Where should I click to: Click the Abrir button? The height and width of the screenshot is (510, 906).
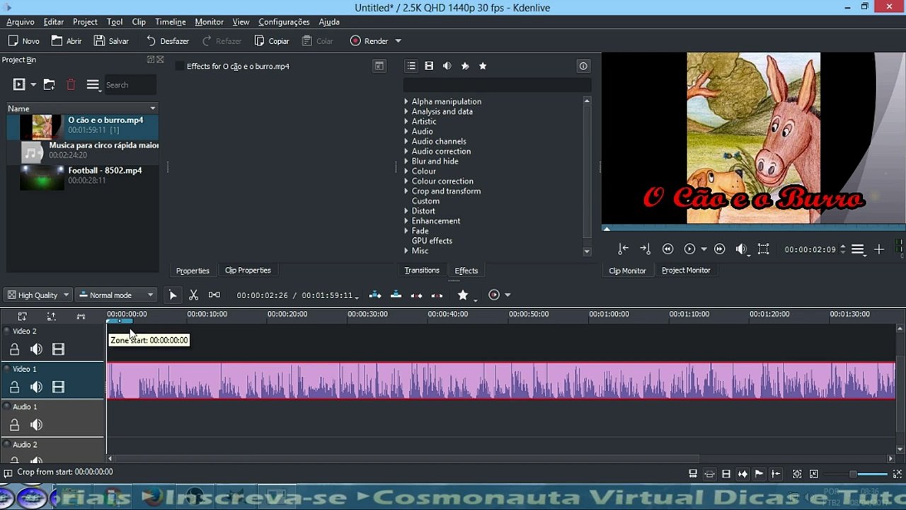click(x=67, y=41)
